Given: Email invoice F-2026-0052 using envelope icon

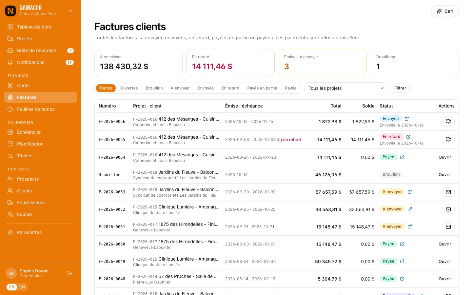Looking at the screenshot, I should click(448, 209).
